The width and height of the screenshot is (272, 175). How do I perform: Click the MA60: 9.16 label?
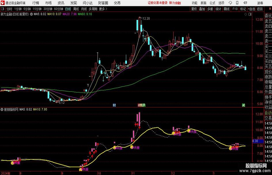85,14
